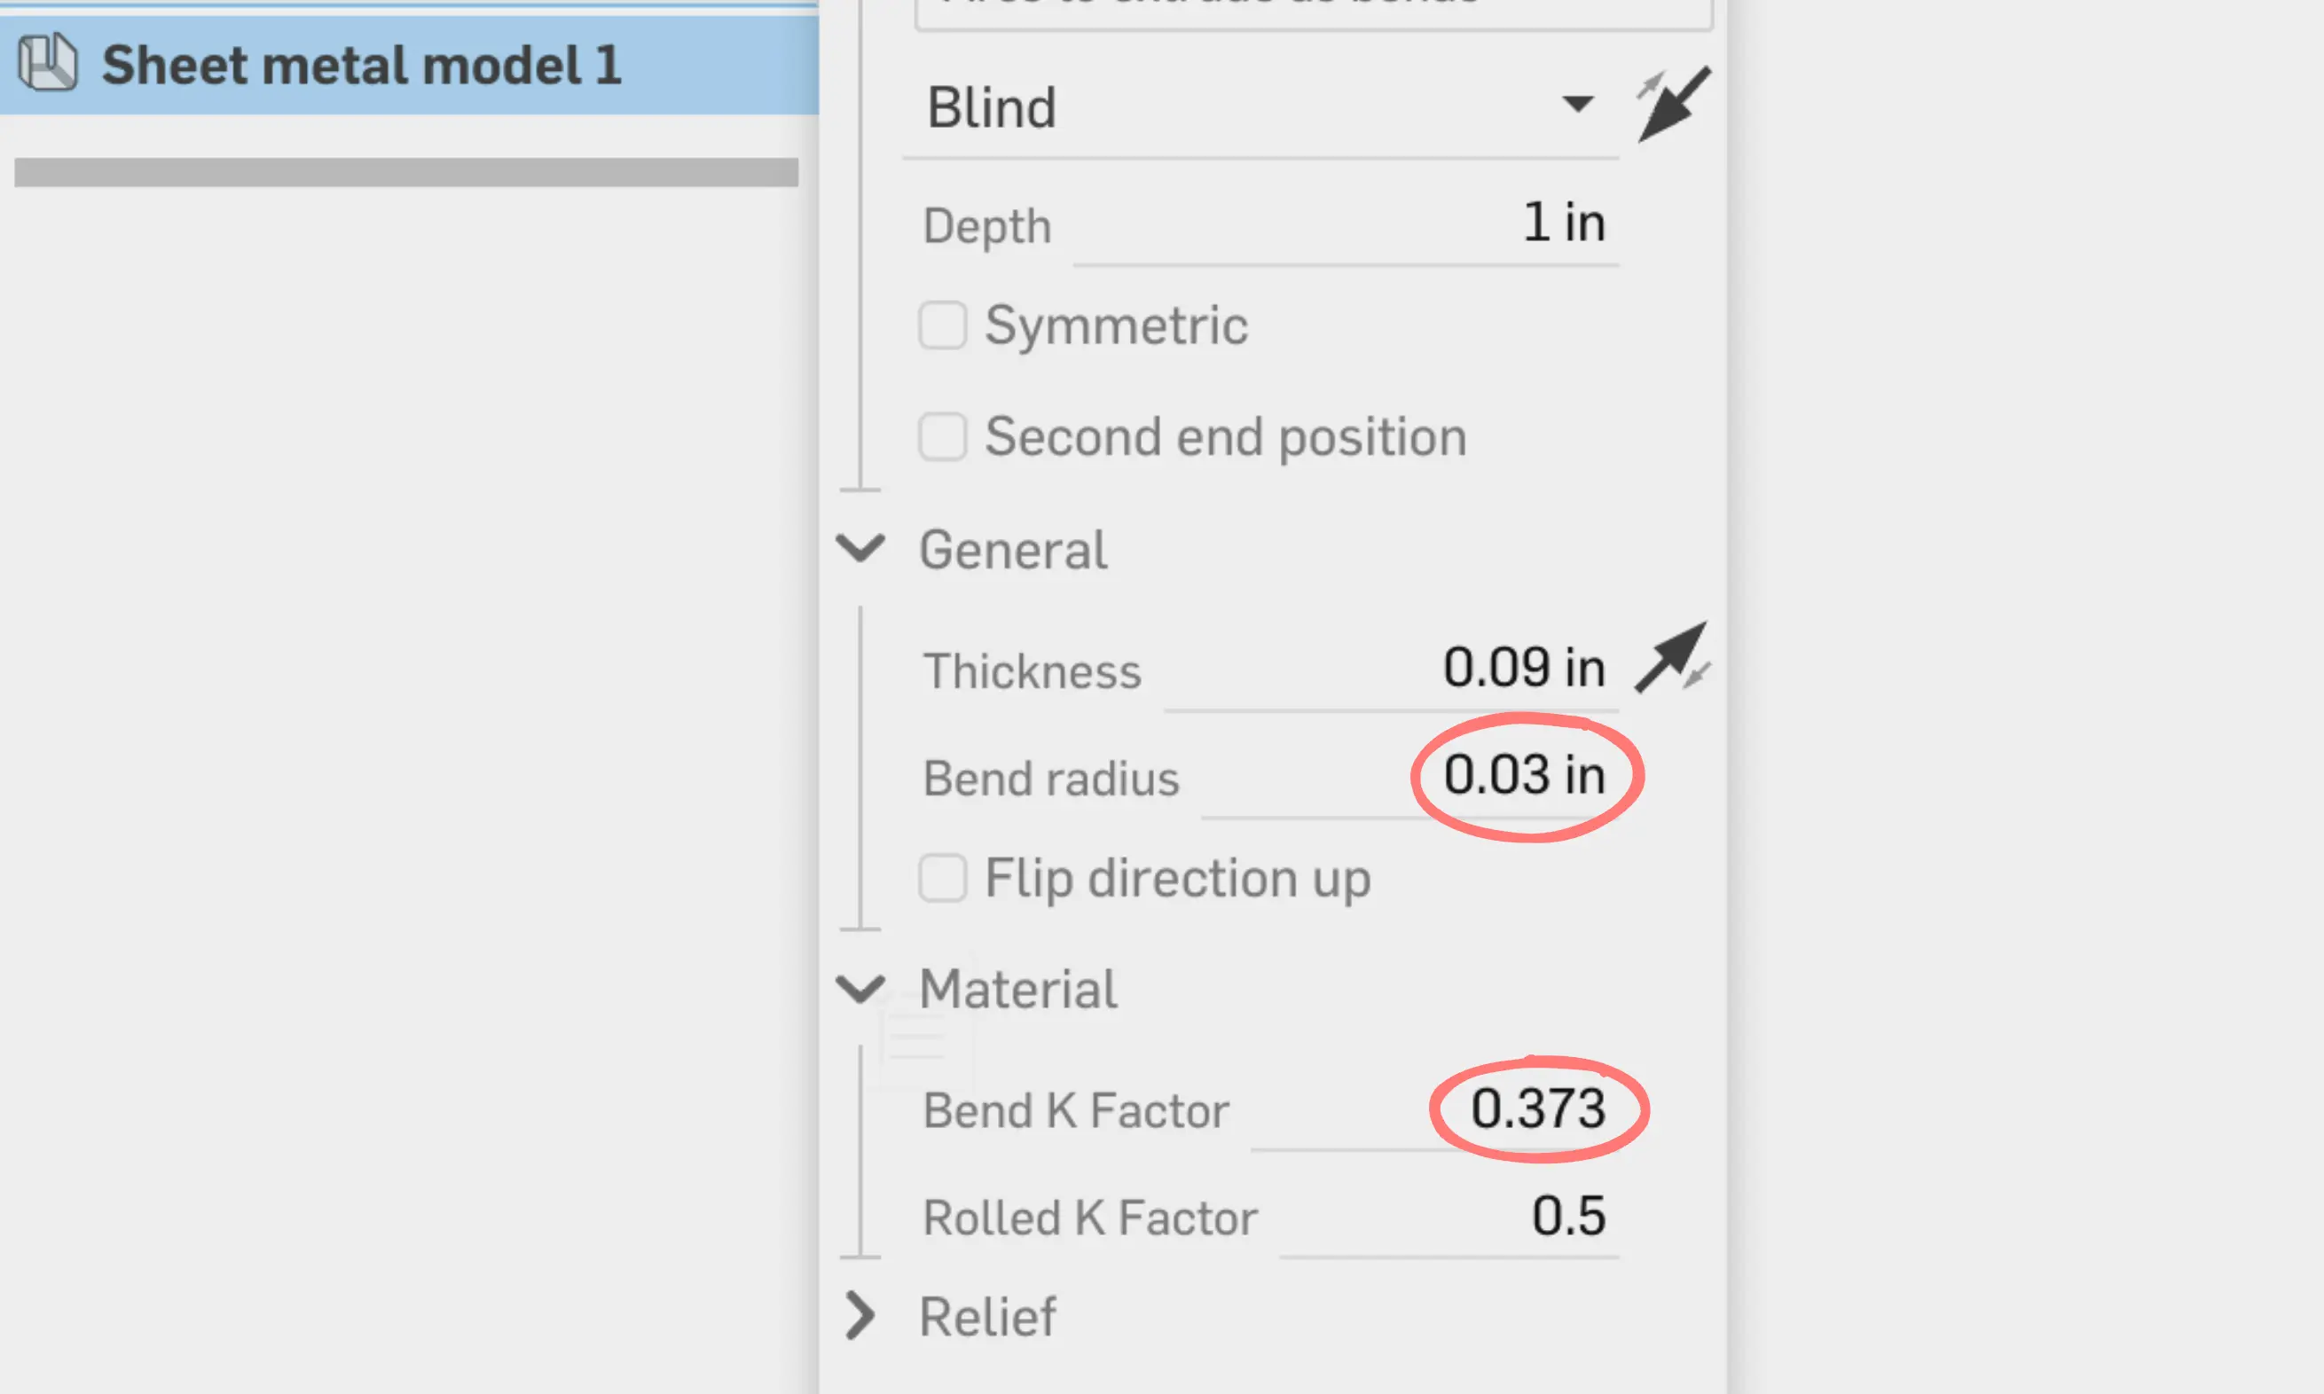Check the Second end position option
Screen dimensions: 2324x1394
coord(942,437)
